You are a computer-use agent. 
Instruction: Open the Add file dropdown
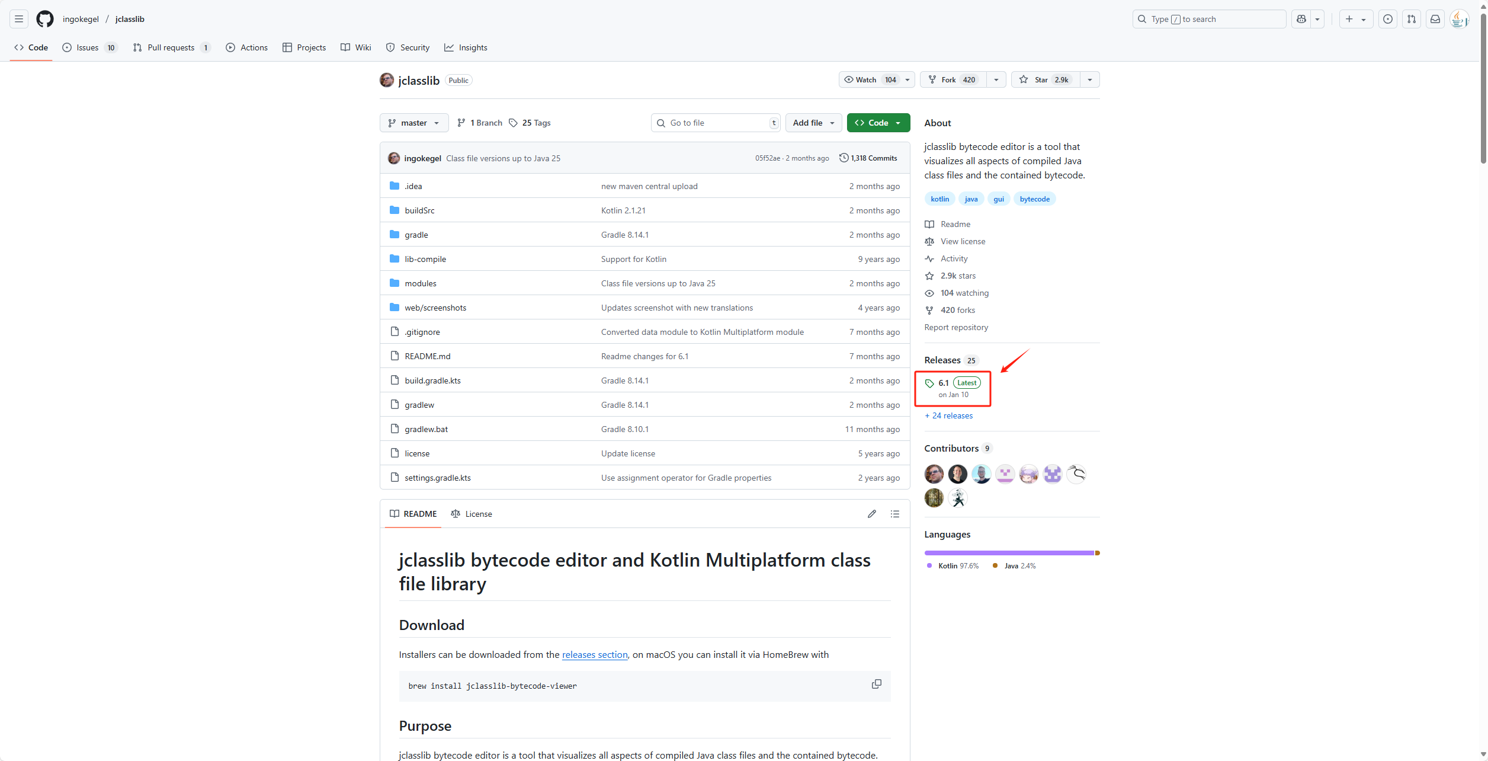coord(813,123)
